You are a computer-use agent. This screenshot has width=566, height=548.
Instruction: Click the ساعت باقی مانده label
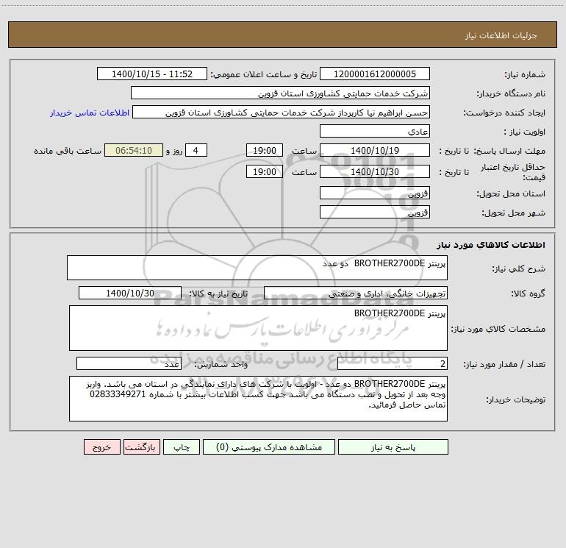[68, 151]
